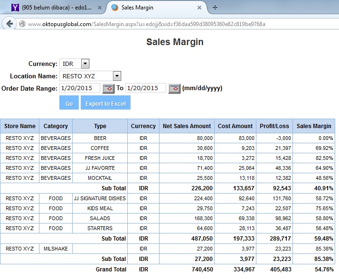This screenshot has width=339, height=279.
Task: Click the browser address bar URL
Action: 146,24
